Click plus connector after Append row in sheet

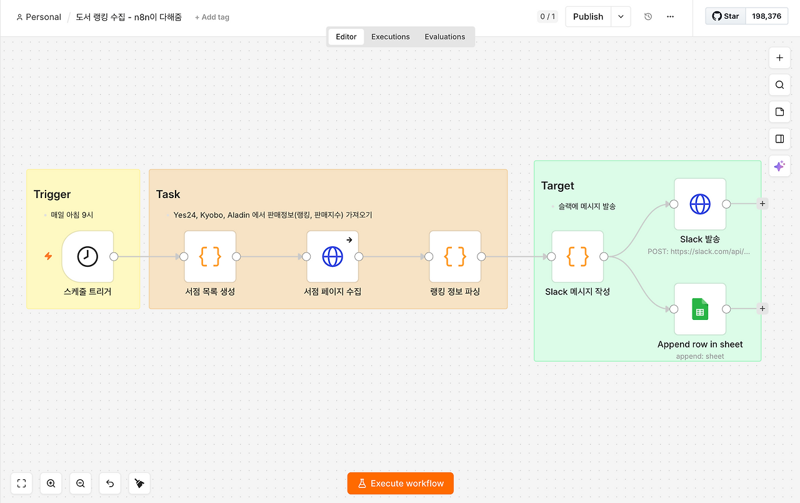coord(762,309)
